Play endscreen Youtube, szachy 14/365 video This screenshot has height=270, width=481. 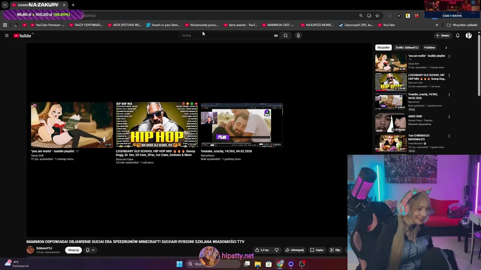click(x=242, y=125)
